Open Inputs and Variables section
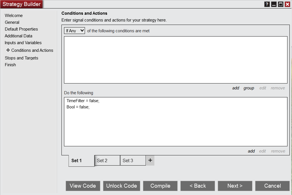 coord(23,43)
